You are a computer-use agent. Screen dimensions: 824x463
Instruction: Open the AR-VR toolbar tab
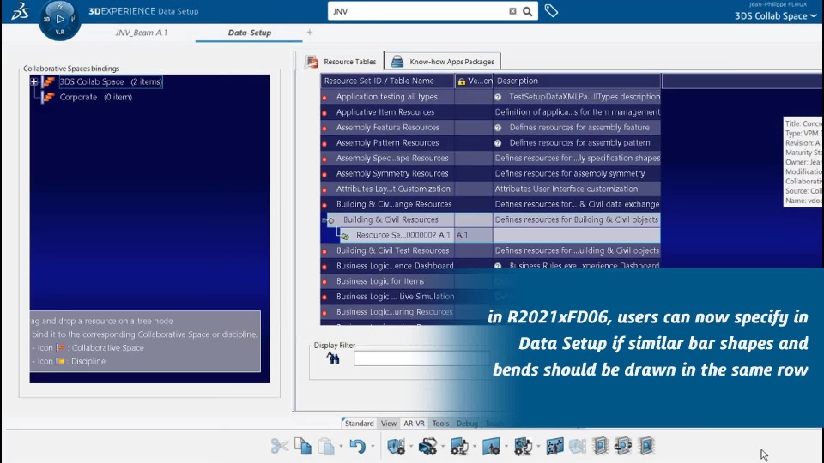point(414,423)
